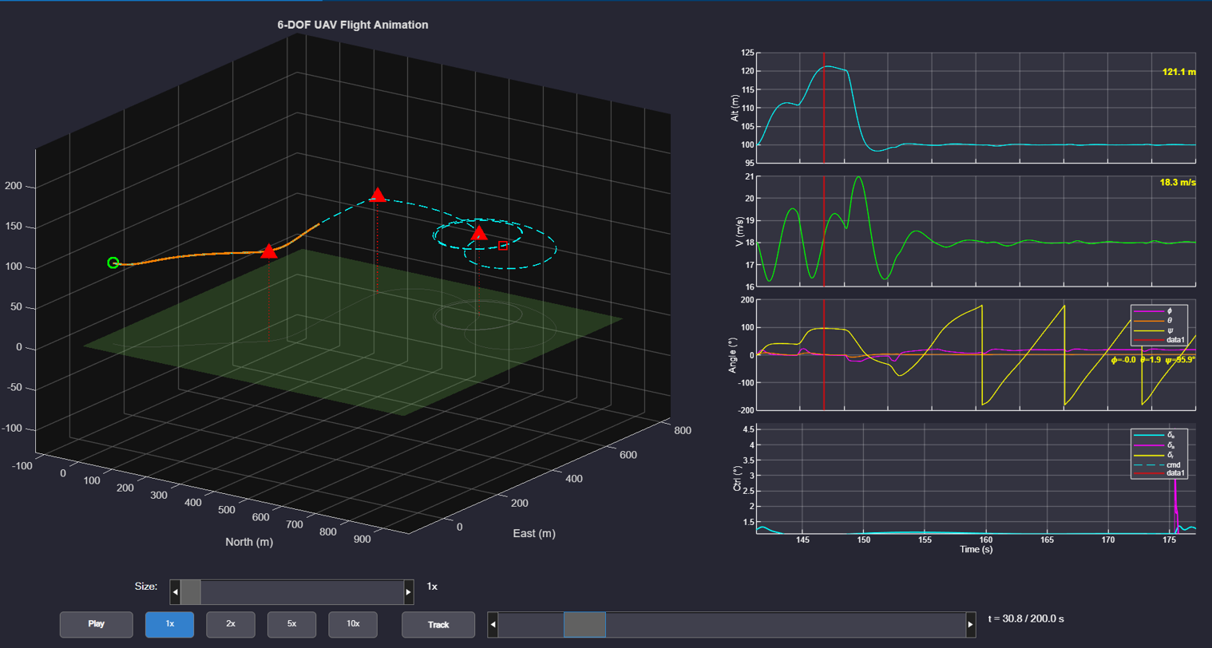
Task: Click the Play button
Action: click(96, 624)
